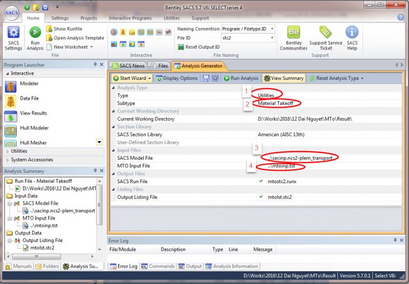Collapse SACS Model File tree node in Analysis Summary

(10, 204)
